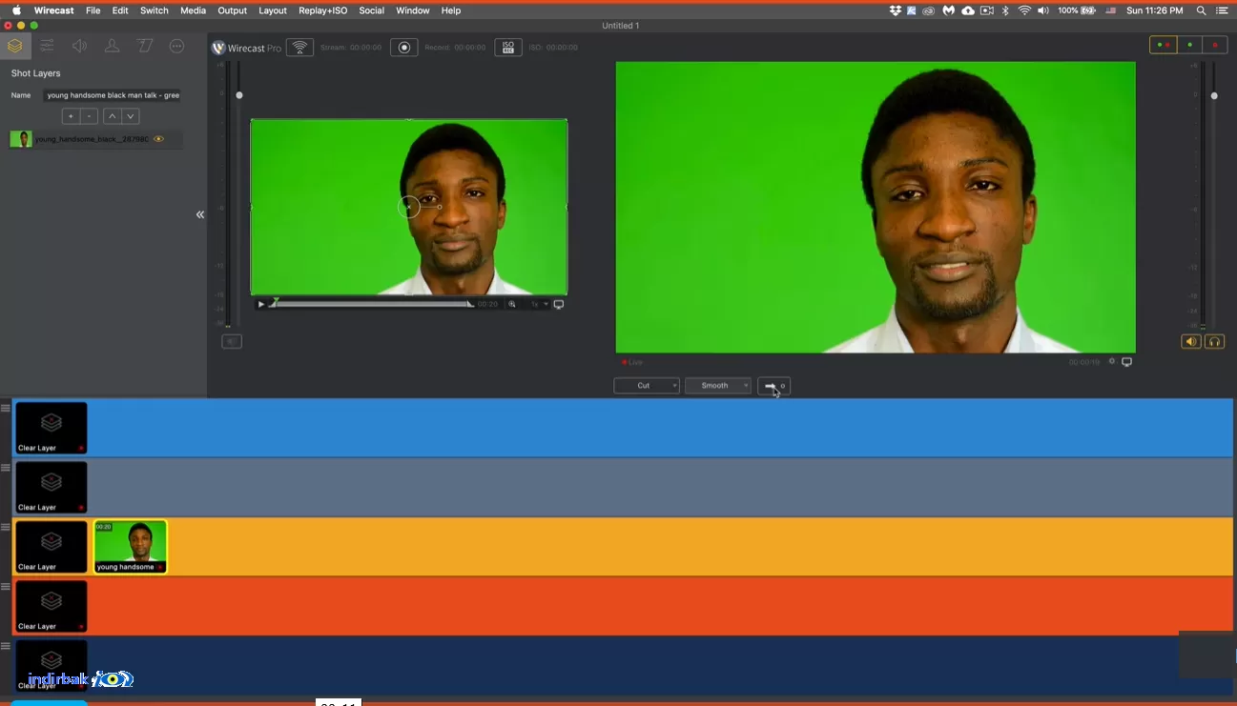1237x706 pixels.
Task: Add a shot layer with plus button
Action: (x=71, y=116)
